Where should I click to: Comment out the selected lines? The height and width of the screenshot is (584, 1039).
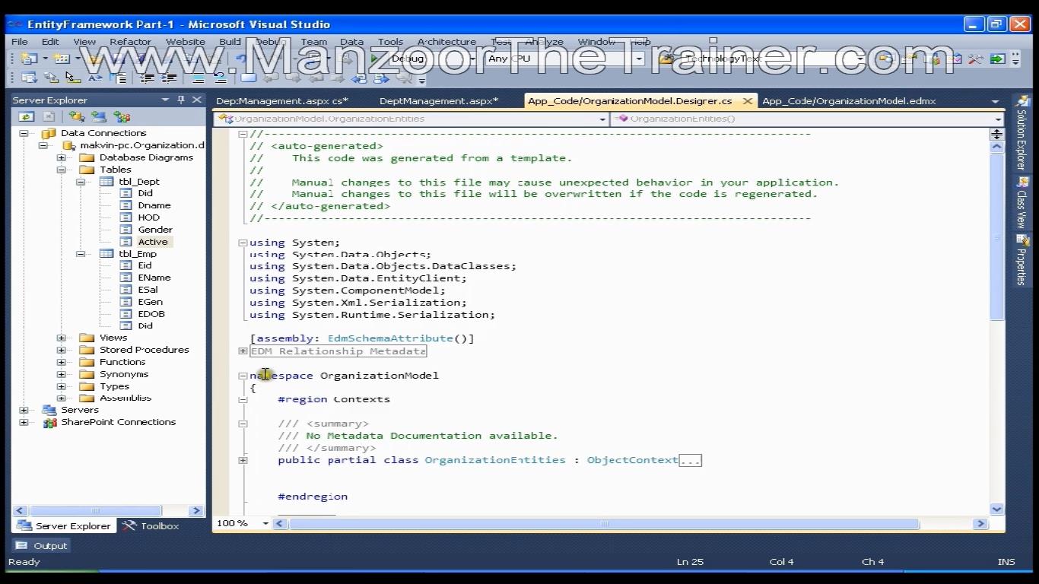[198, 78]
